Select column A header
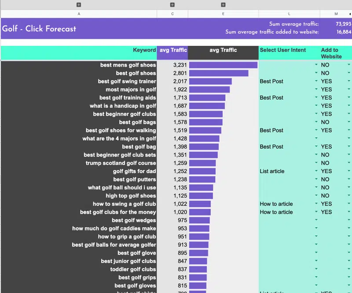 tap(79, 14)
